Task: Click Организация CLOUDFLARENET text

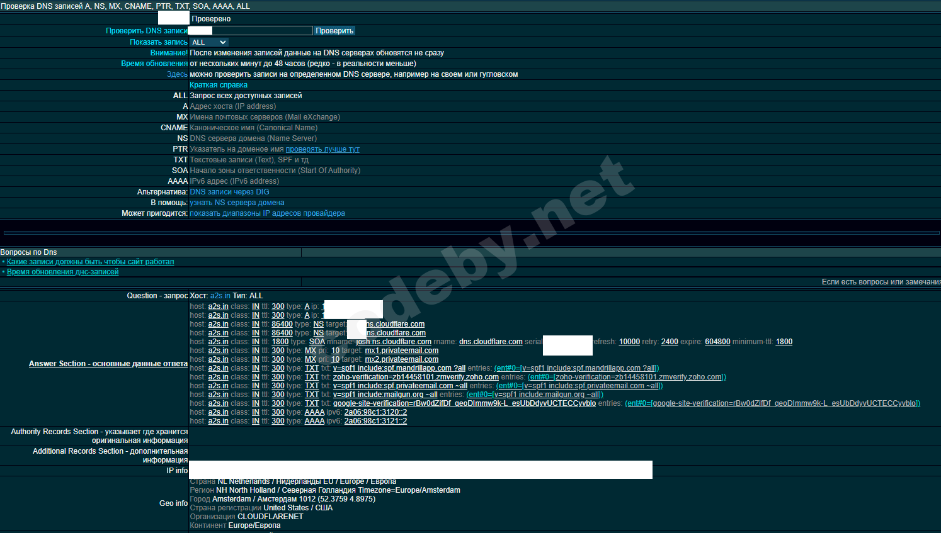Action: coord(246,517)
